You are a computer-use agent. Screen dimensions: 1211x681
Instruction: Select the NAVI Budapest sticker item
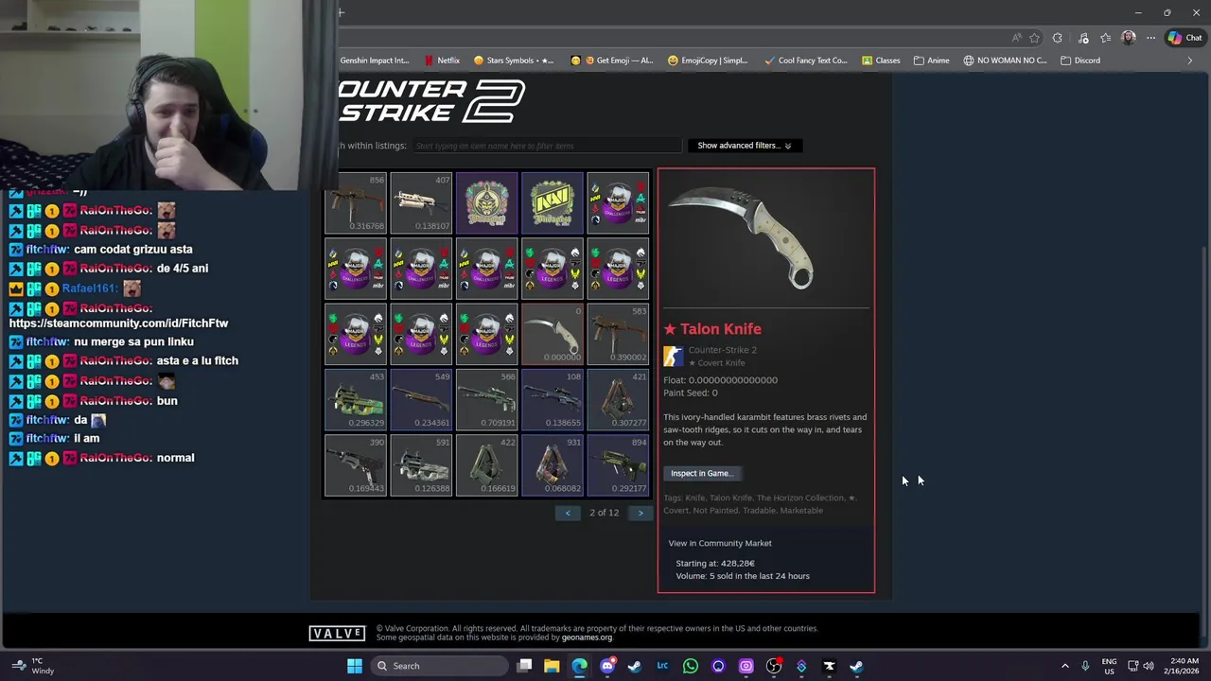553,203
